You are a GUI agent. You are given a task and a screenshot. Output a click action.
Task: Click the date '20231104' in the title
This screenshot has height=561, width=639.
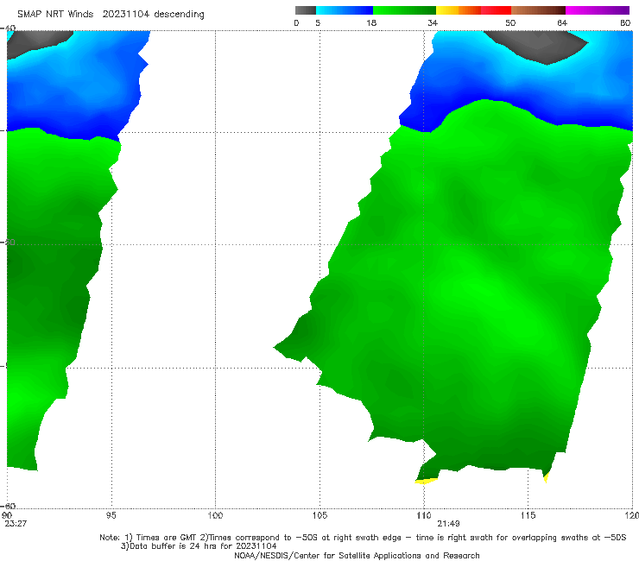pos(126,15)
